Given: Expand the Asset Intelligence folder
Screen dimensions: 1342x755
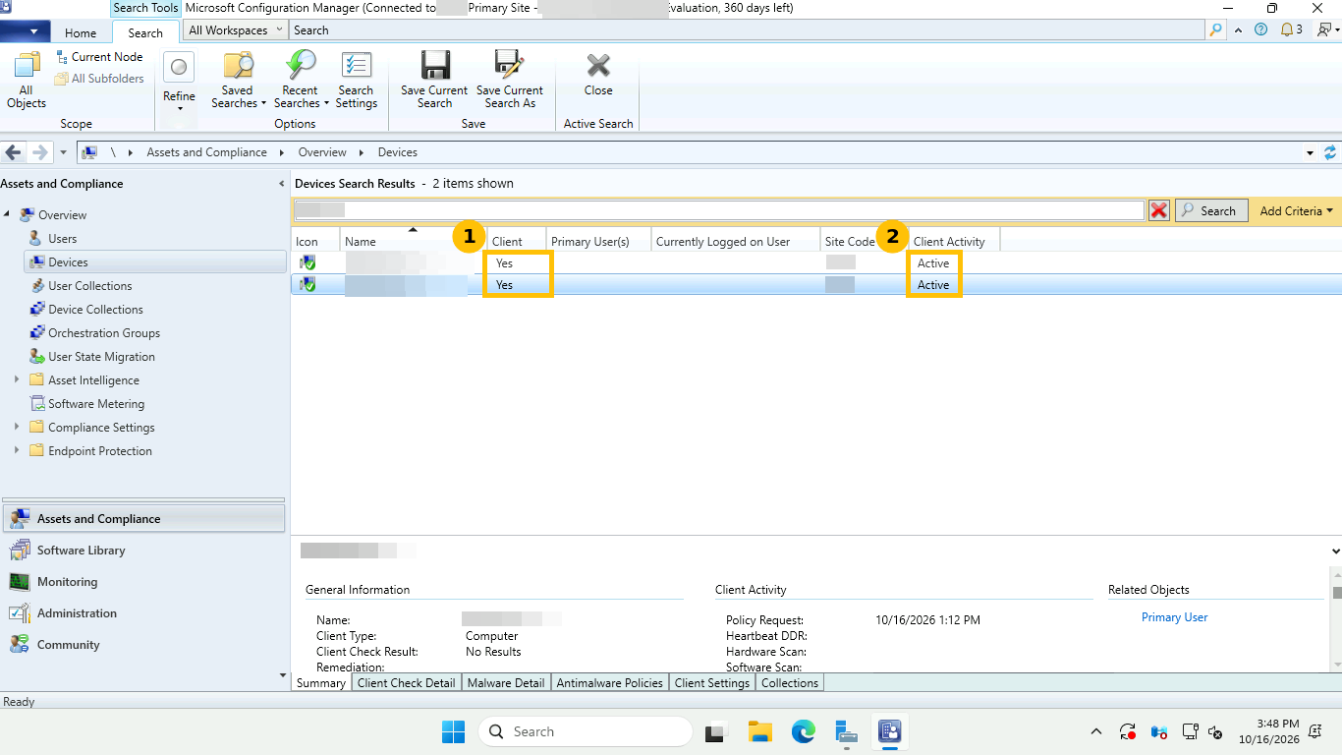Looking at the screenshot, I should (17, 380).
